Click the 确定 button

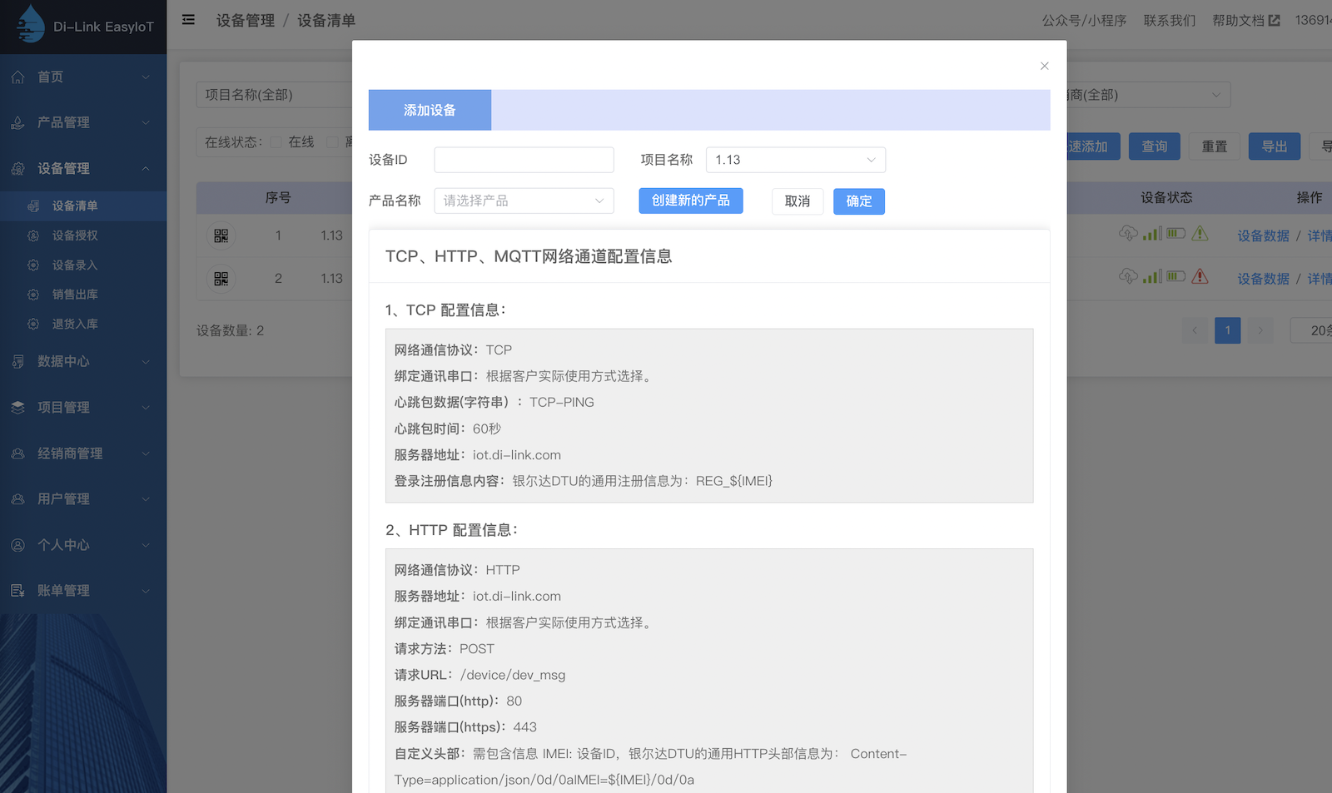click(859, 201)
